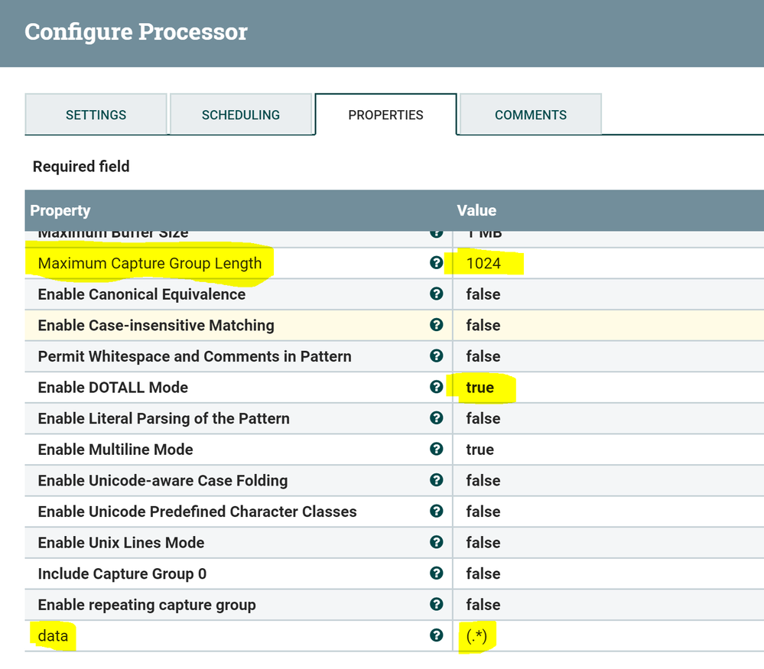Click help icon next to data property
Image resolution: width=764 pixels, height=669 pixels.
click(x=436, y=635)
